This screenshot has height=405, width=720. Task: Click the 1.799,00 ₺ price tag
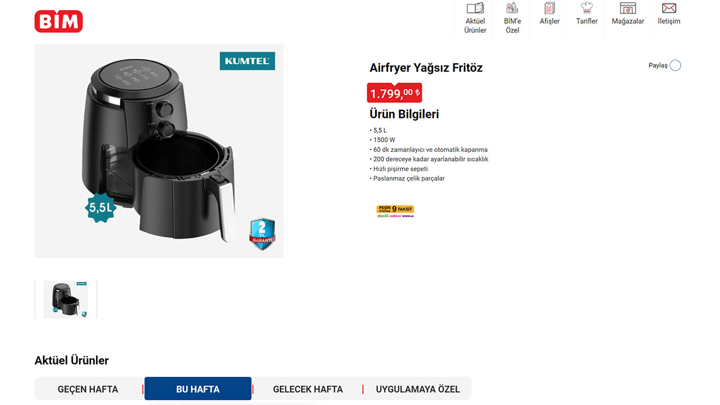(394, 93)
